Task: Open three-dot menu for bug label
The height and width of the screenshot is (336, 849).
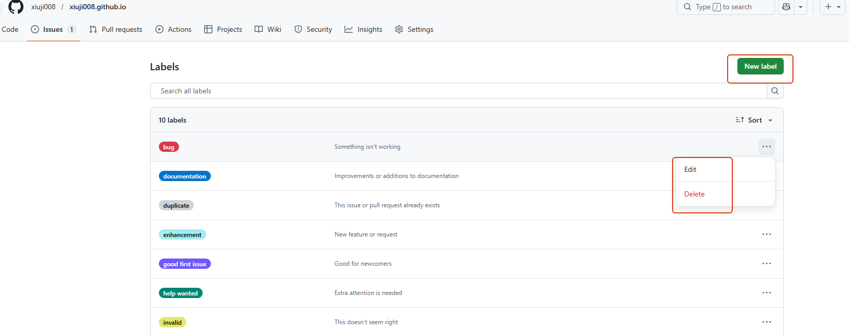Action: [766, 147]
